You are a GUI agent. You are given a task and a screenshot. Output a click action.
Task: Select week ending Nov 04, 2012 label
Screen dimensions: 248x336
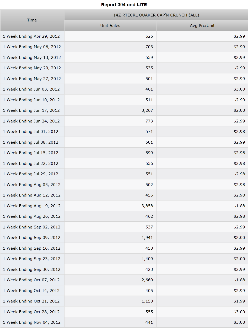pyautogui.click(x=32, y=322)
